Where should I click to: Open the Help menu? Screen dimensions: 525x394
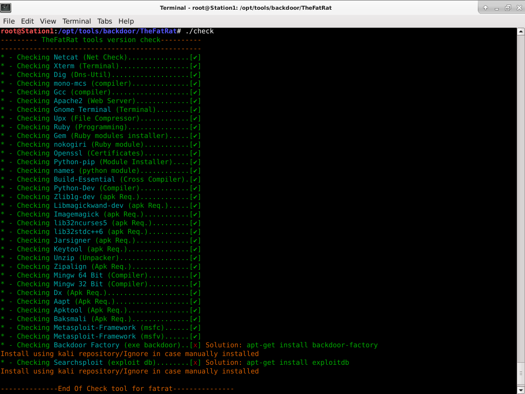point(126,21)
